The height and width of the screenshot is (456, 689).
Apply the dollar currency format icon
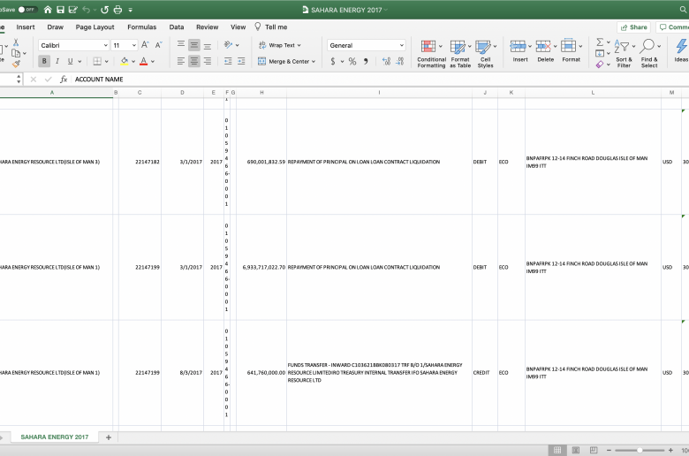pyautogui.click(x=333, y=62)
